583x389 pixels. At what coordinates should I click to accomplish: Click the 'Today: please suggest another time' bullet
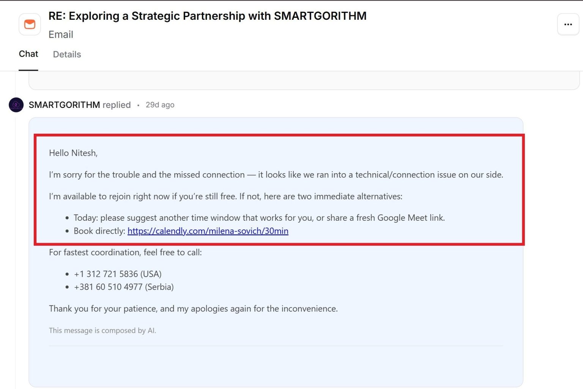coord(259,218)
